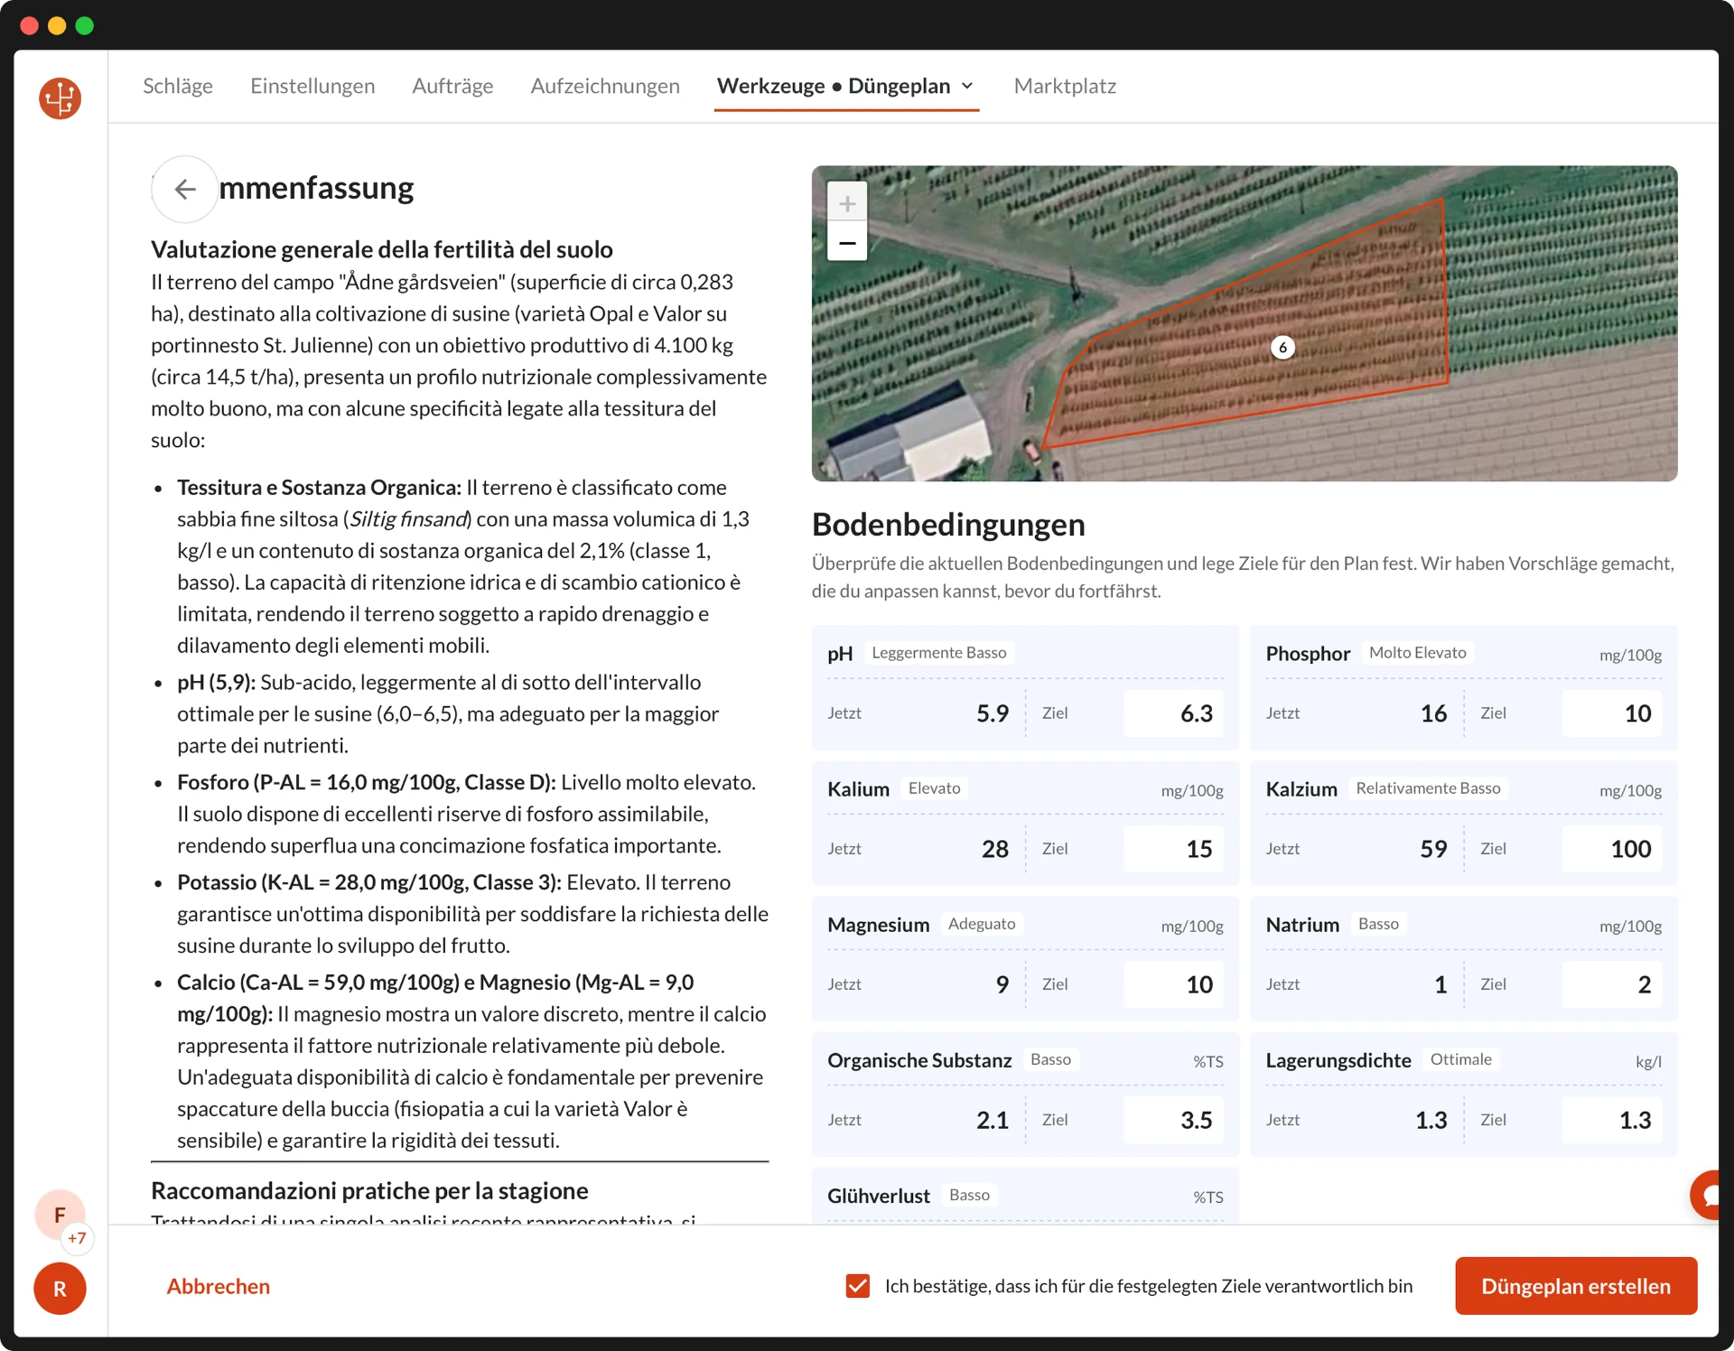Edit the pH Ziel value 6.3

point(1173,713)
